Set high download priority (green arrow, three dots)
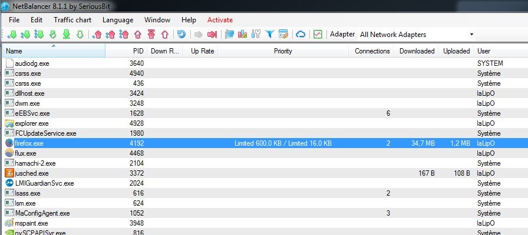The width and height of the screenshot is (528, 235). point(39,34)
